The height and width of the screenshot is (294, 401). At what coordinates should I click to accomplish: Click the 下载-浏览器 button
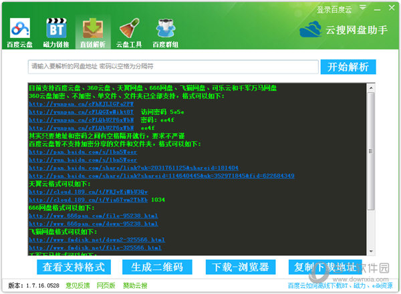241,267
